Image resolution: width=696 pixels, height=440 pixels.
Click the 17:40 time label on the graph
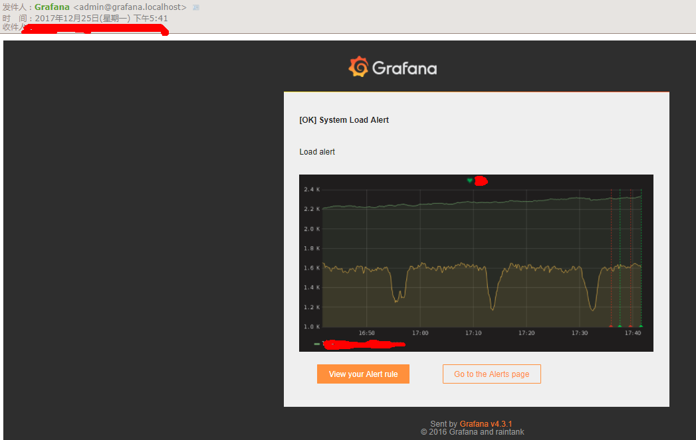point(633,332)
